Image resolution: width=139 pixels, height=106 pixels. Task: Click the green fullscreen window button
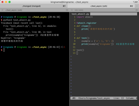[10, 2]
